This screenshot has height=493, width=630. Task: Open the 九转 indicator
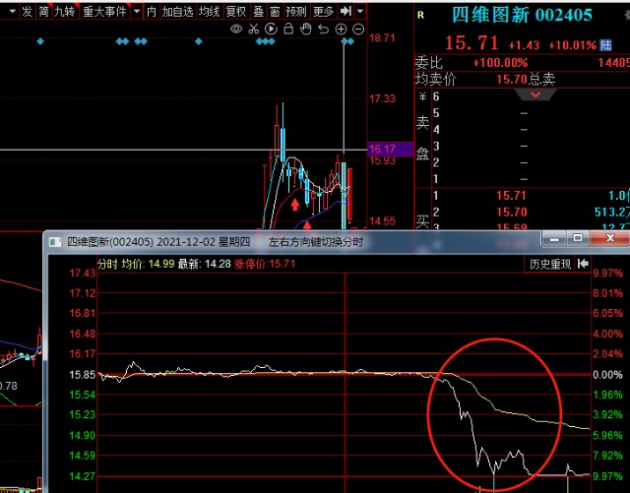coord(65,11)
